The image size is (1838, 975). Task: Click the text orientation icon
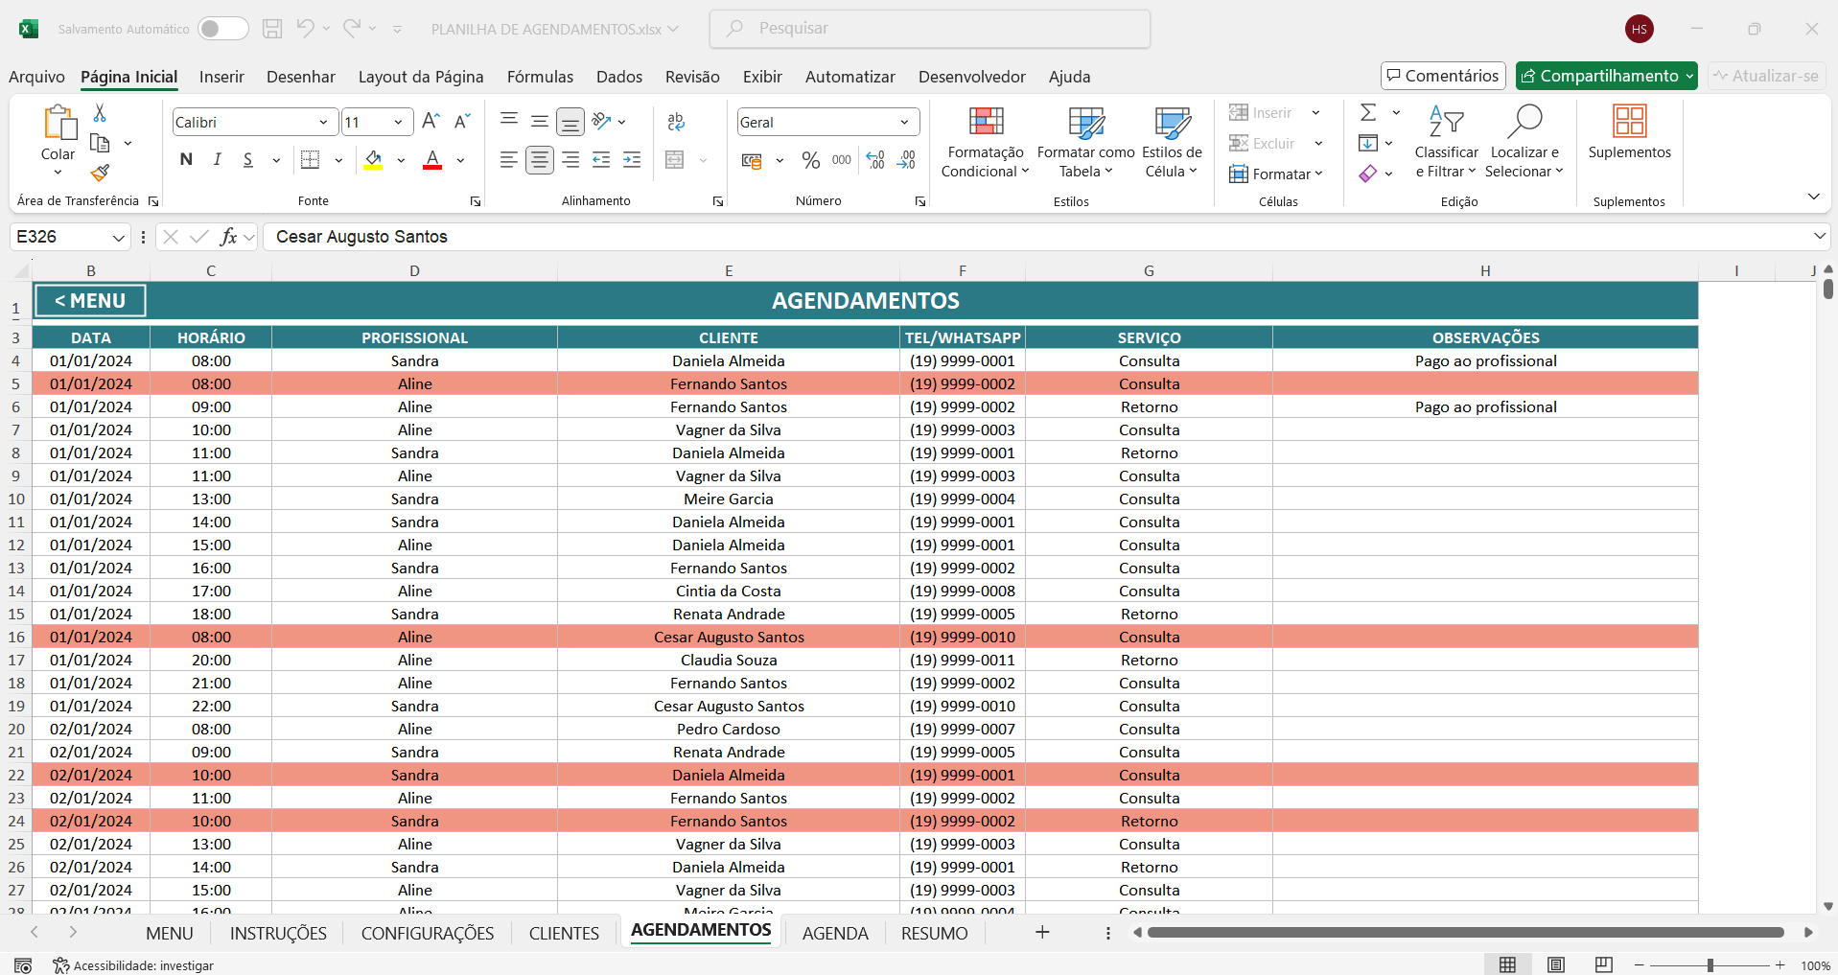601,121
